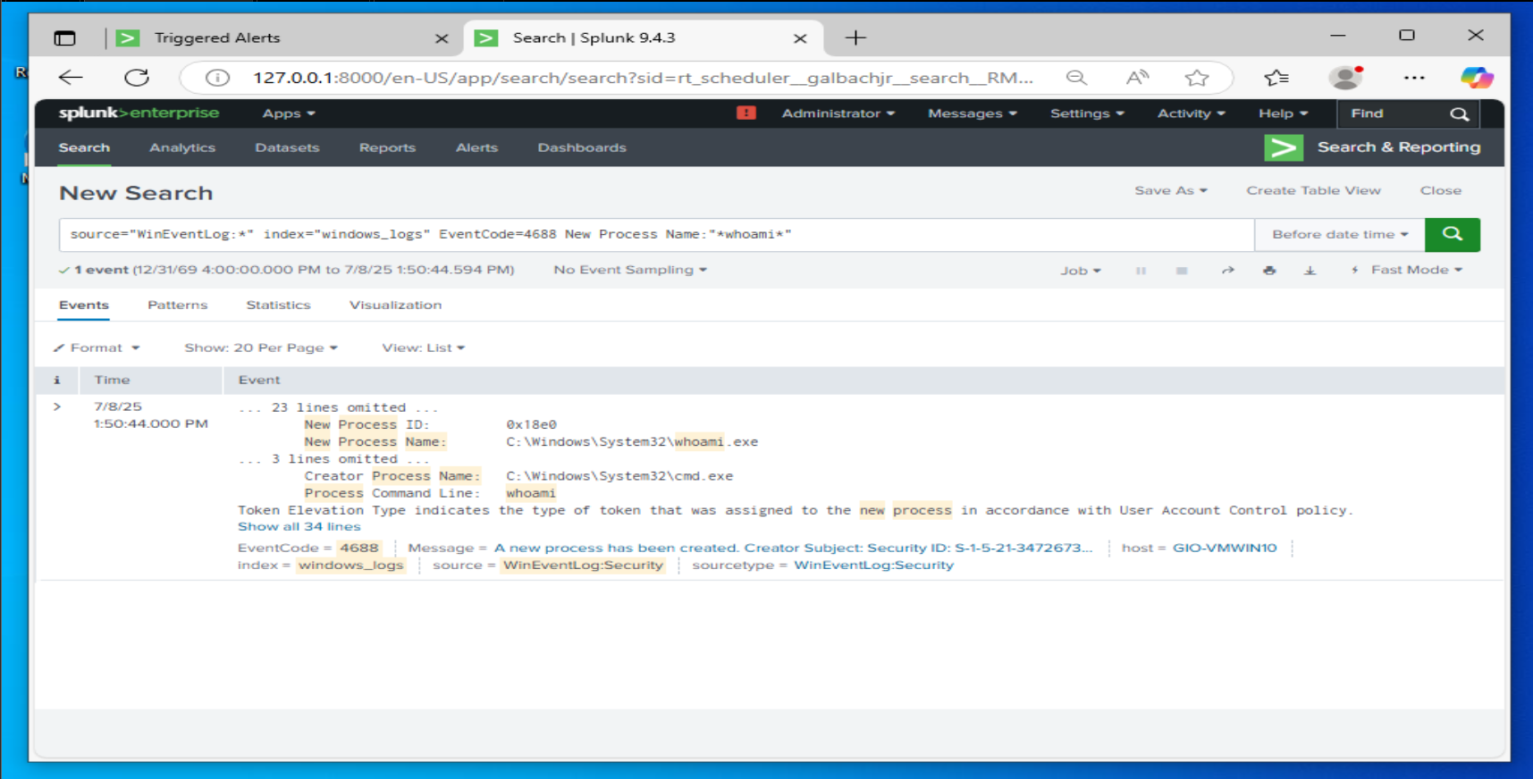
Task: Open the Fast Mode dropdown
Action: (x=1408, y=270)
